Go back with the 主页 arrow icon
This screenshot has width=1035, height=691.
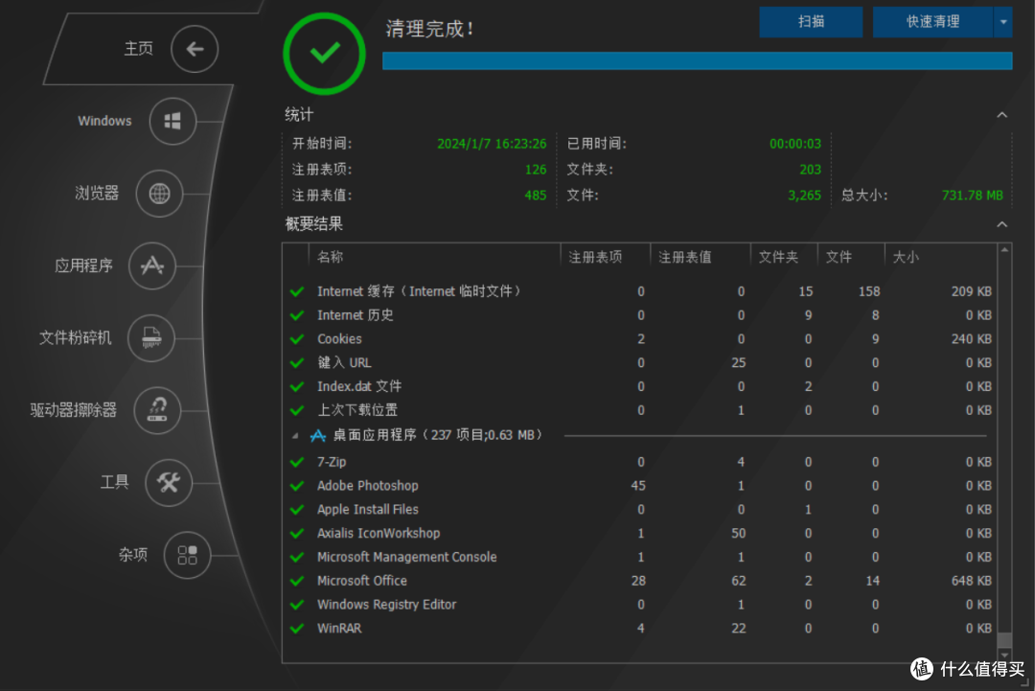(x=194, y=49)
